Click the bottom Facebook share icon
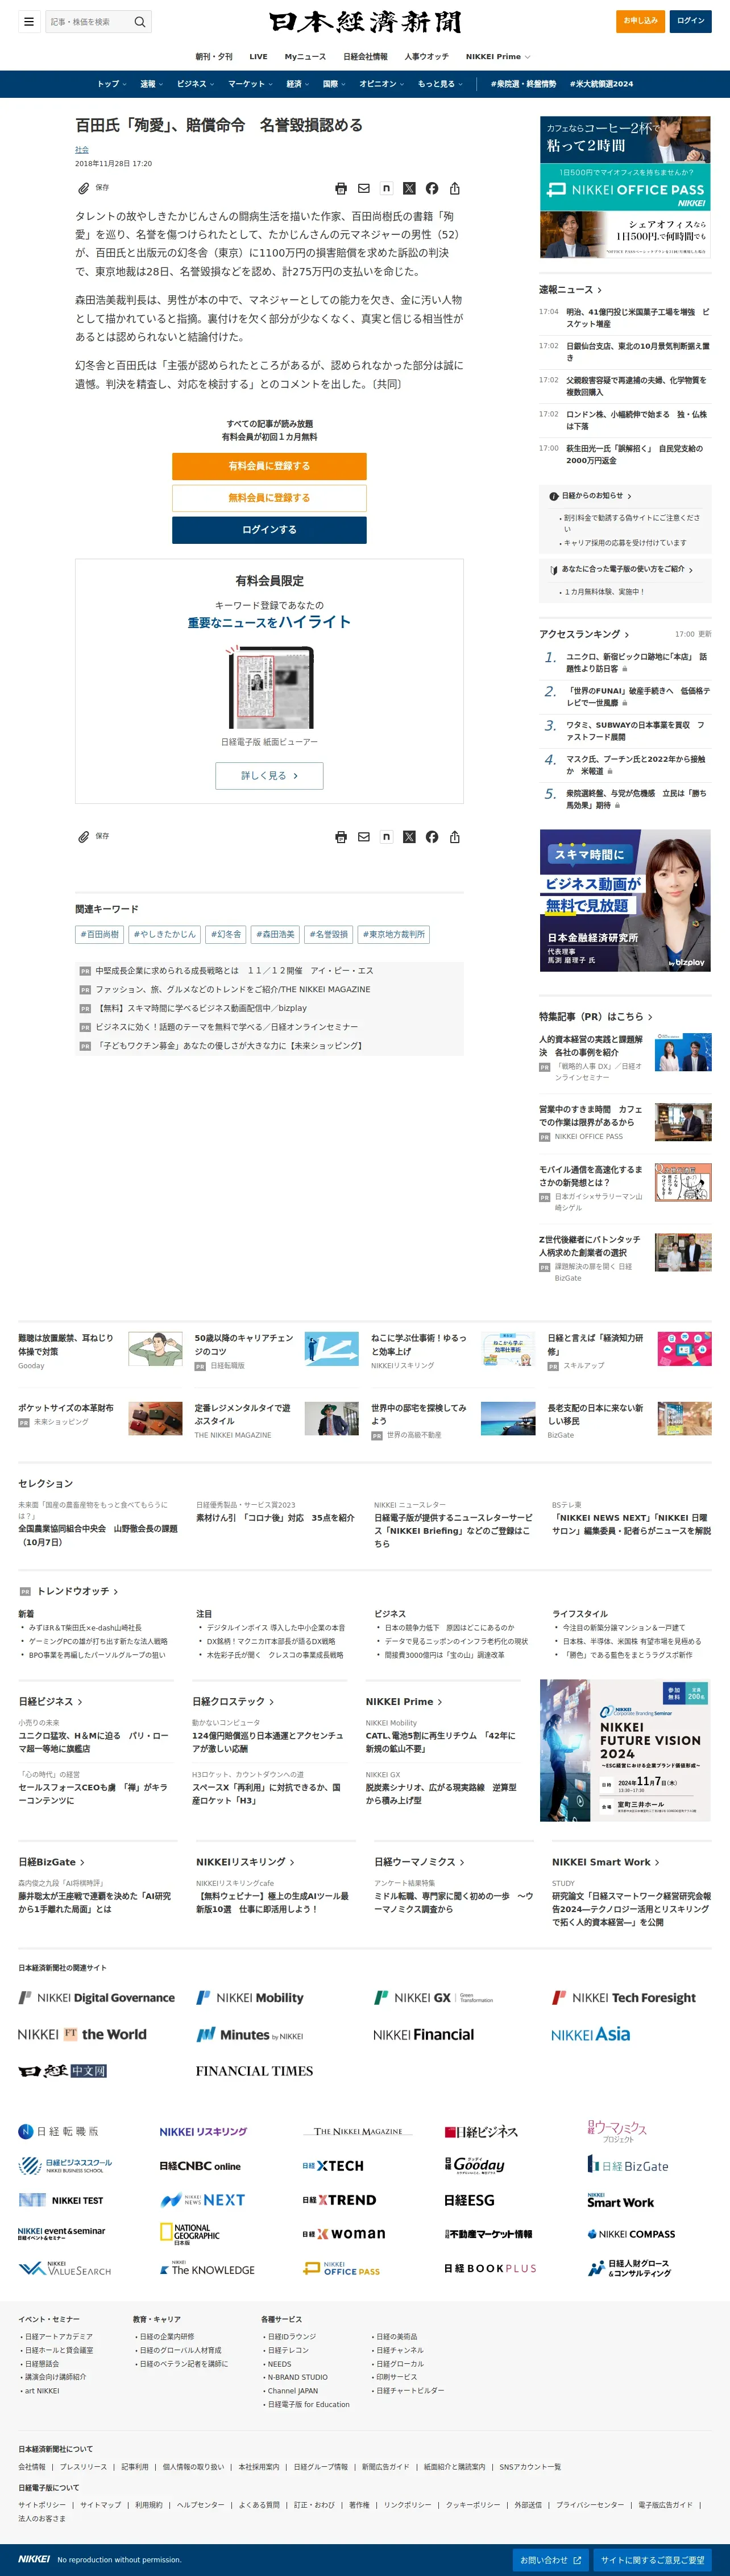The width and height of the screenshot is (730, 2576). [432, 837]
